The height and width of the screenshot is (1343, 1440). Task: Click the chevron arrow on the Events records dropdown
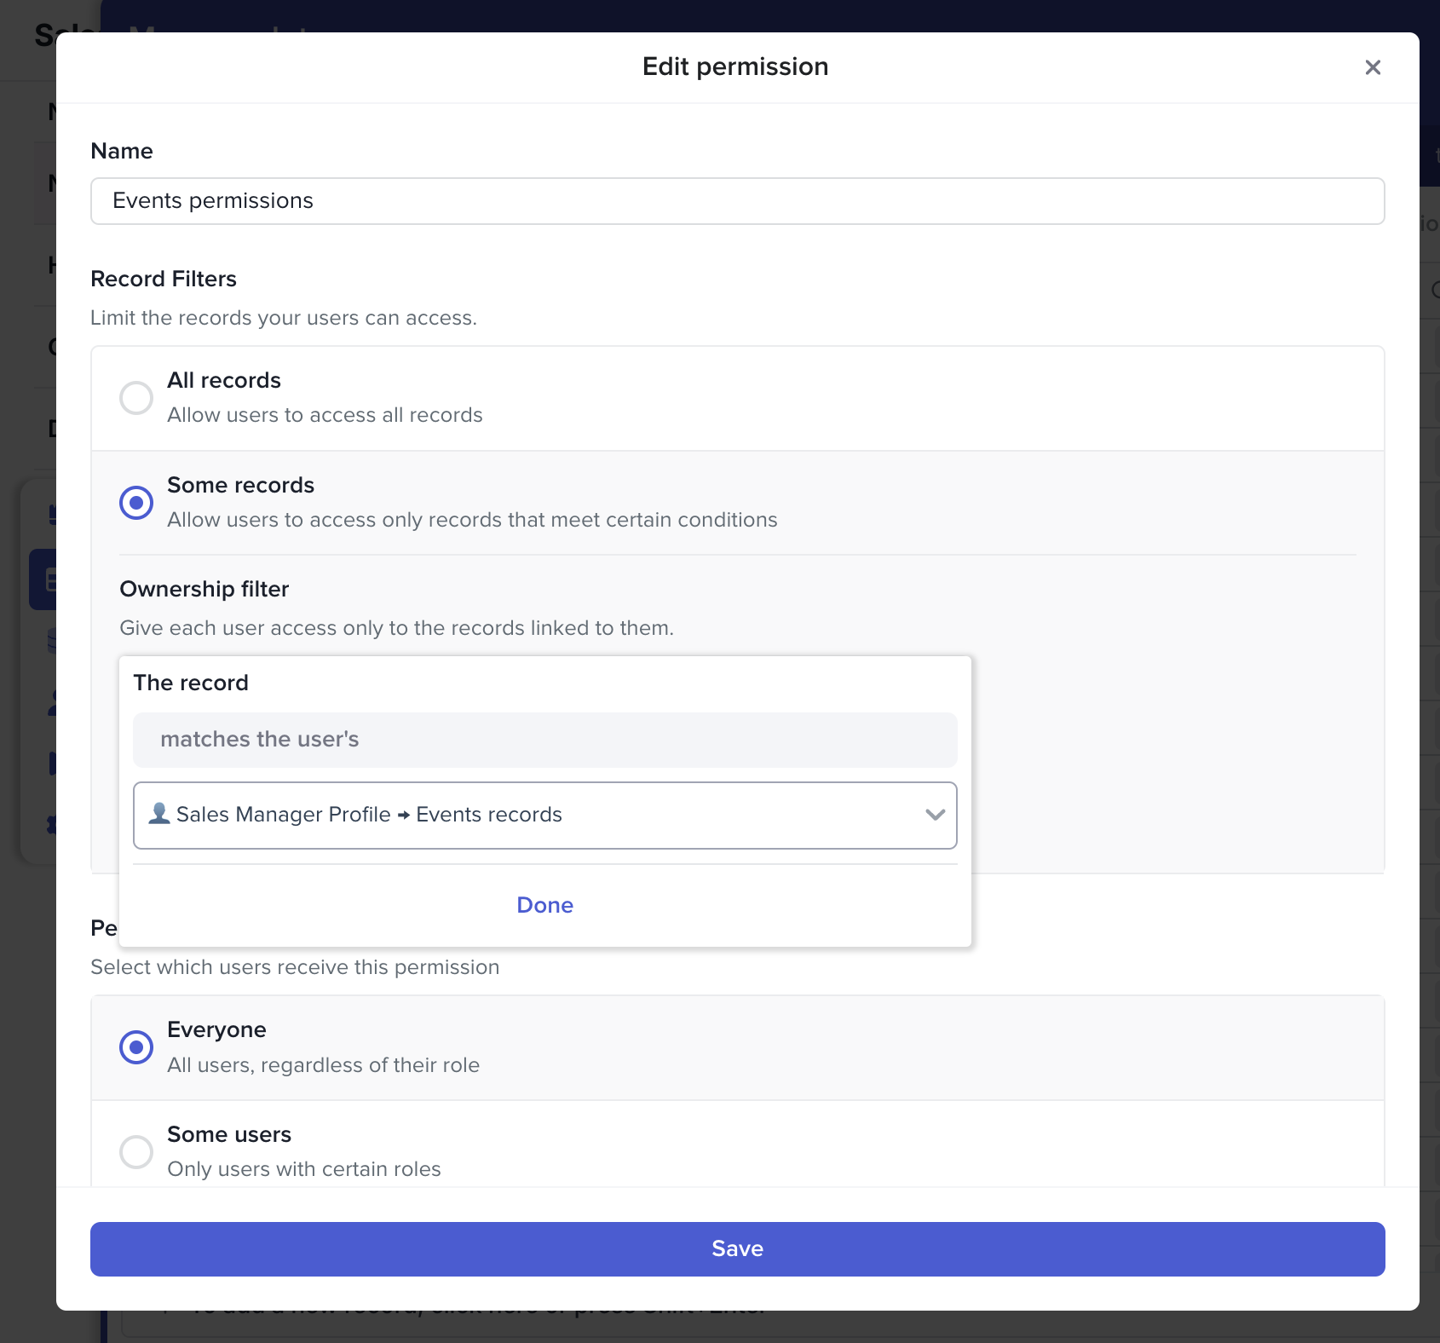(x=935, y=816)
